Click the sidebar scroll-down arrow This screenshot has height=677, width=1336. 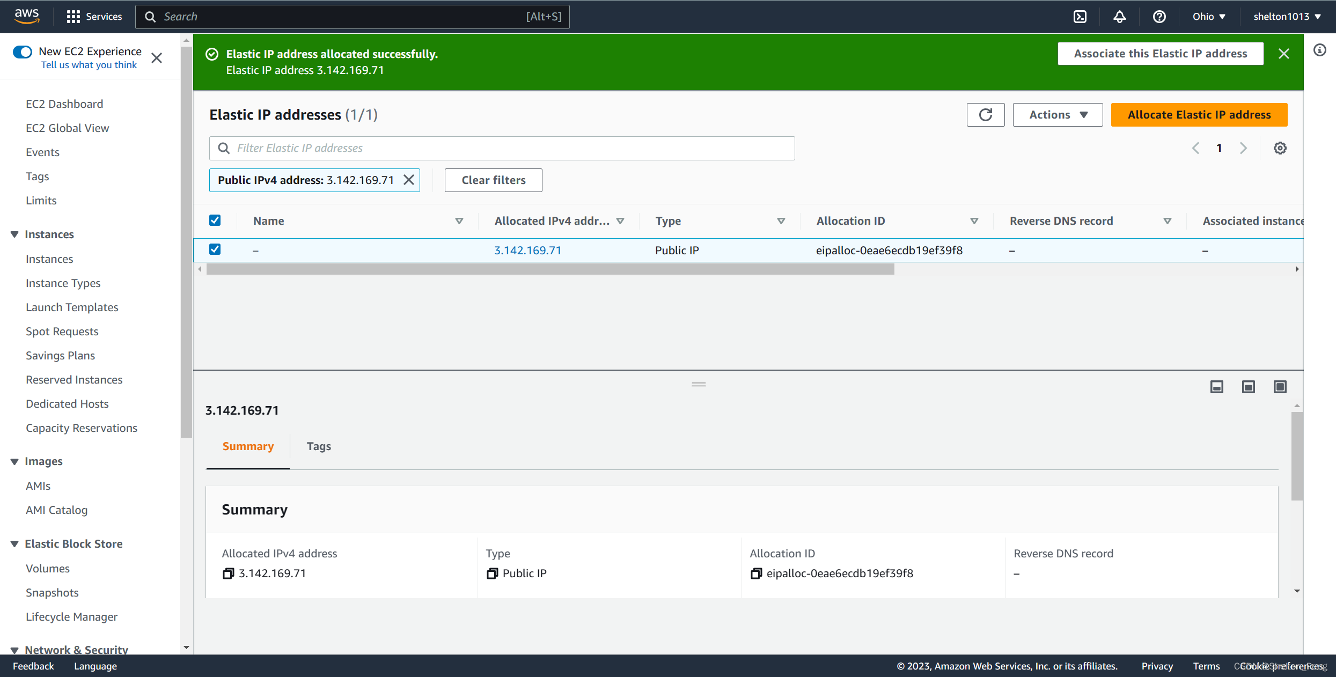pyautogui.click(x=186, y=647)
